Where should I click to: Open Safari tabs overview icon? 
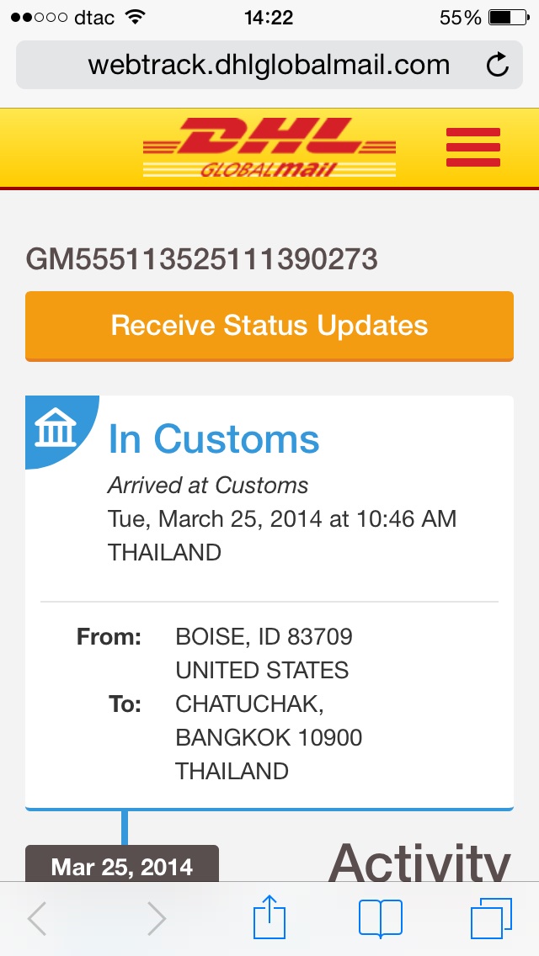pos(491,918)
